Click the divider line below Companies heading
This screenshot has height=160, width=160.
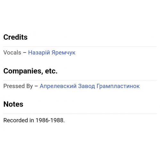80,80
